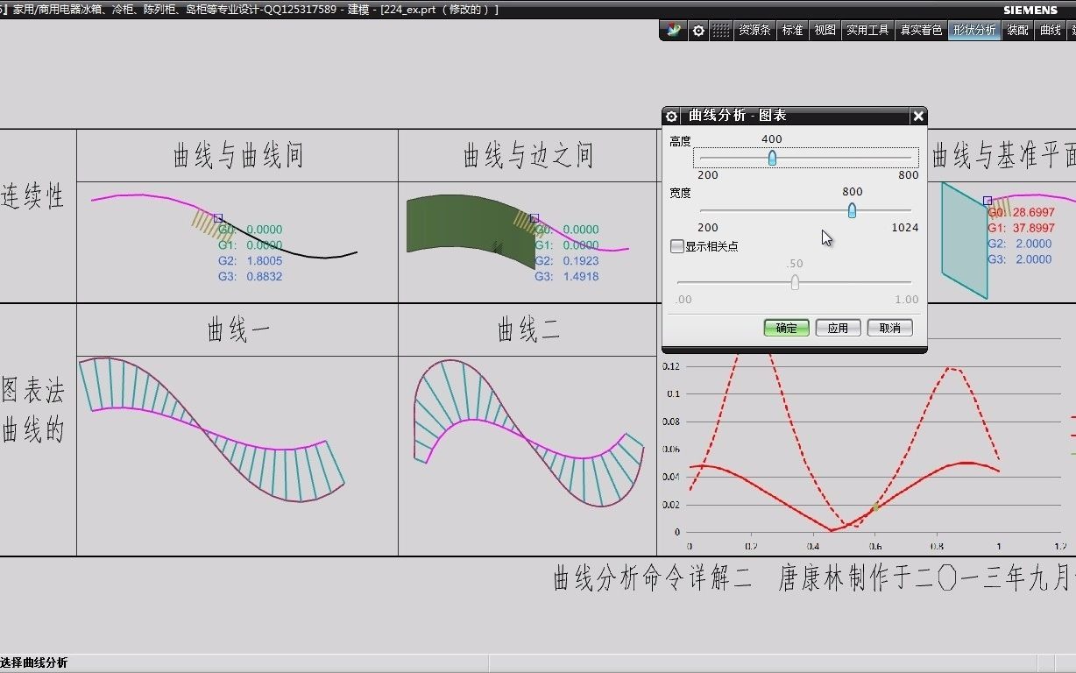Toggle the 装配 toolbar group

pyautogui.click(x=1016, y=30)
